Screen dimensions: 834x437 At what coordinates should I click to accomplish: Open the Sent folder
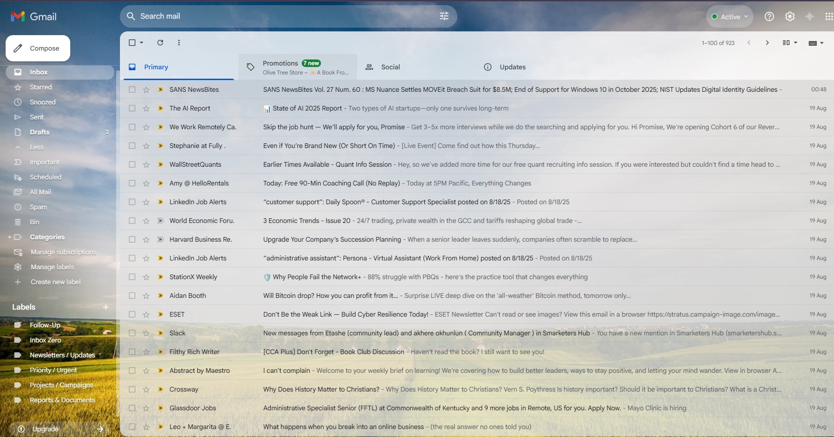tap(37, 117)
